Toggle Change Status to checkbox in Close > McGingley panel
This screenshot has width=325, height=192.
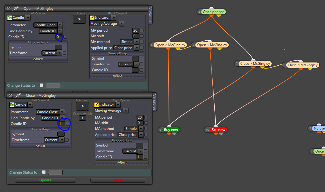[44, 172]
